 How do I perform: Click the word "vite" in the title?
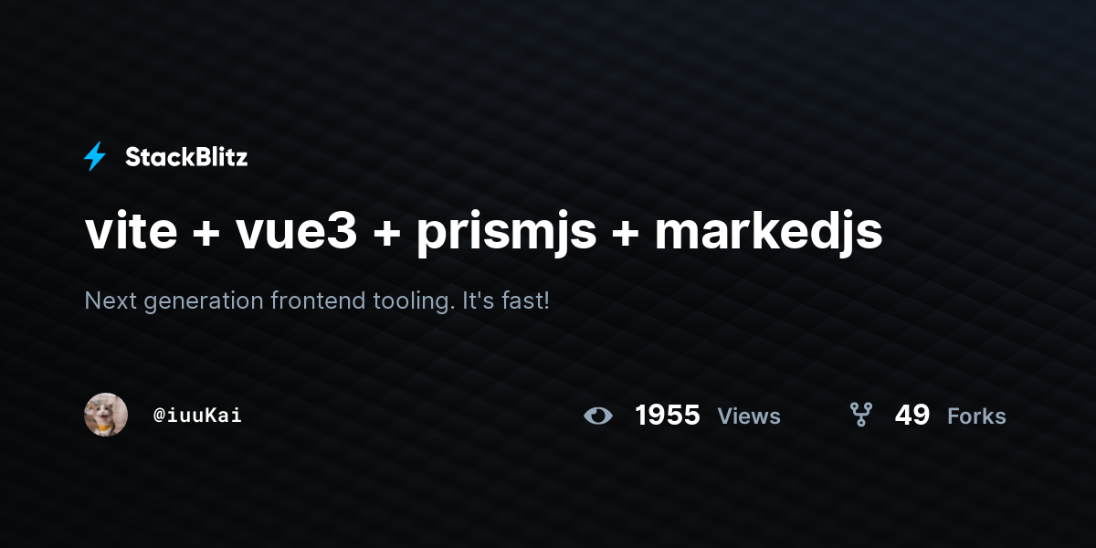tap(131, 232)
